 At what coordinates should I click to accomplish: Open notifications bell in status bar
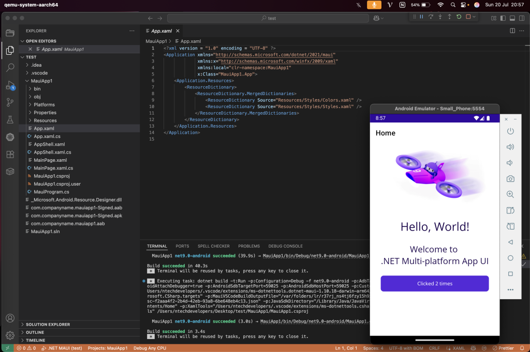tap(522, 348)
